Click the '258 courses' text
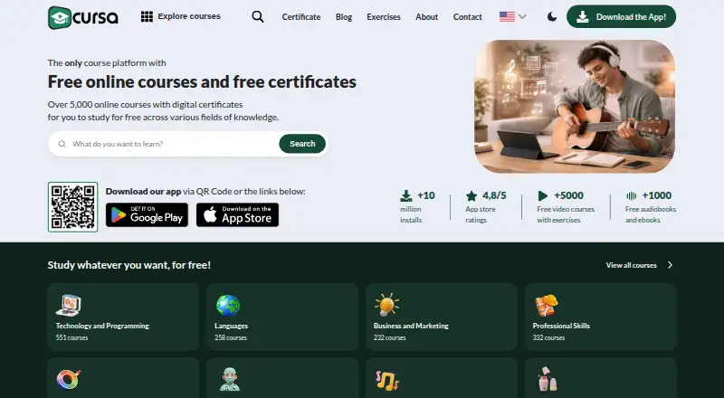The height and width of the screenshot is (398, 724). pos(231,338)
